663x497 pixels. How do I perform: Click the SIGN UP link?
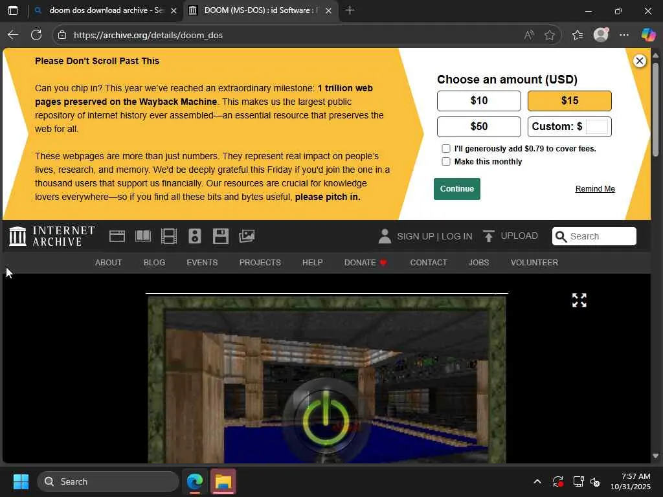(415, 236)
